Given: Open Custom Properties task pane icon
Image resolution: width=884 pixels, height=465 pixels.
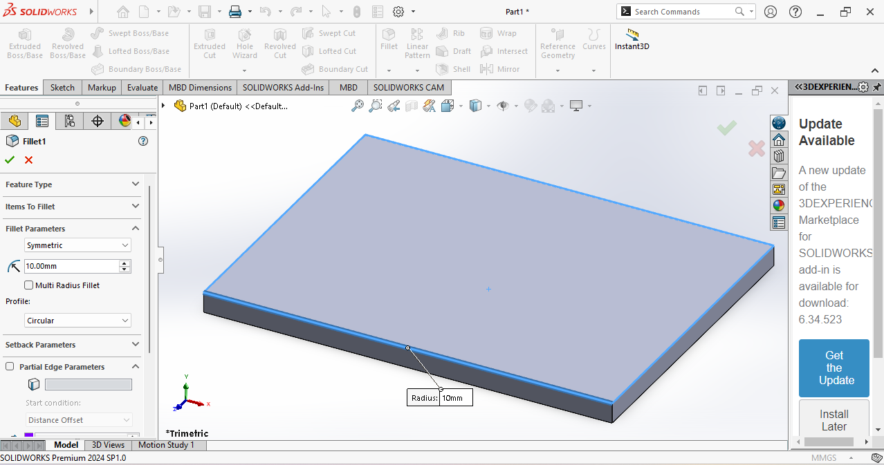Looking at the screenshot, I should coord(779,222).
